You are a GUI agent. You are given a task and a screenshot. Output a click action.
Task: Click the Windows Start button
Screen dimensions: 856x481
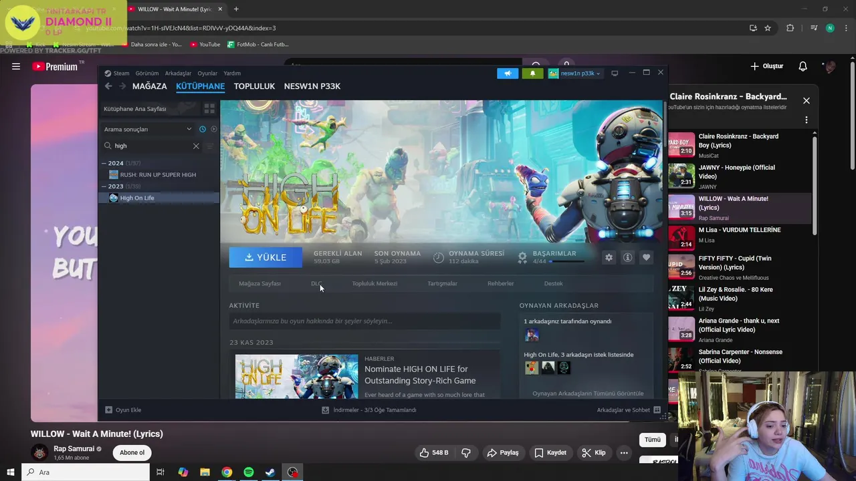[x=11, y=472]
